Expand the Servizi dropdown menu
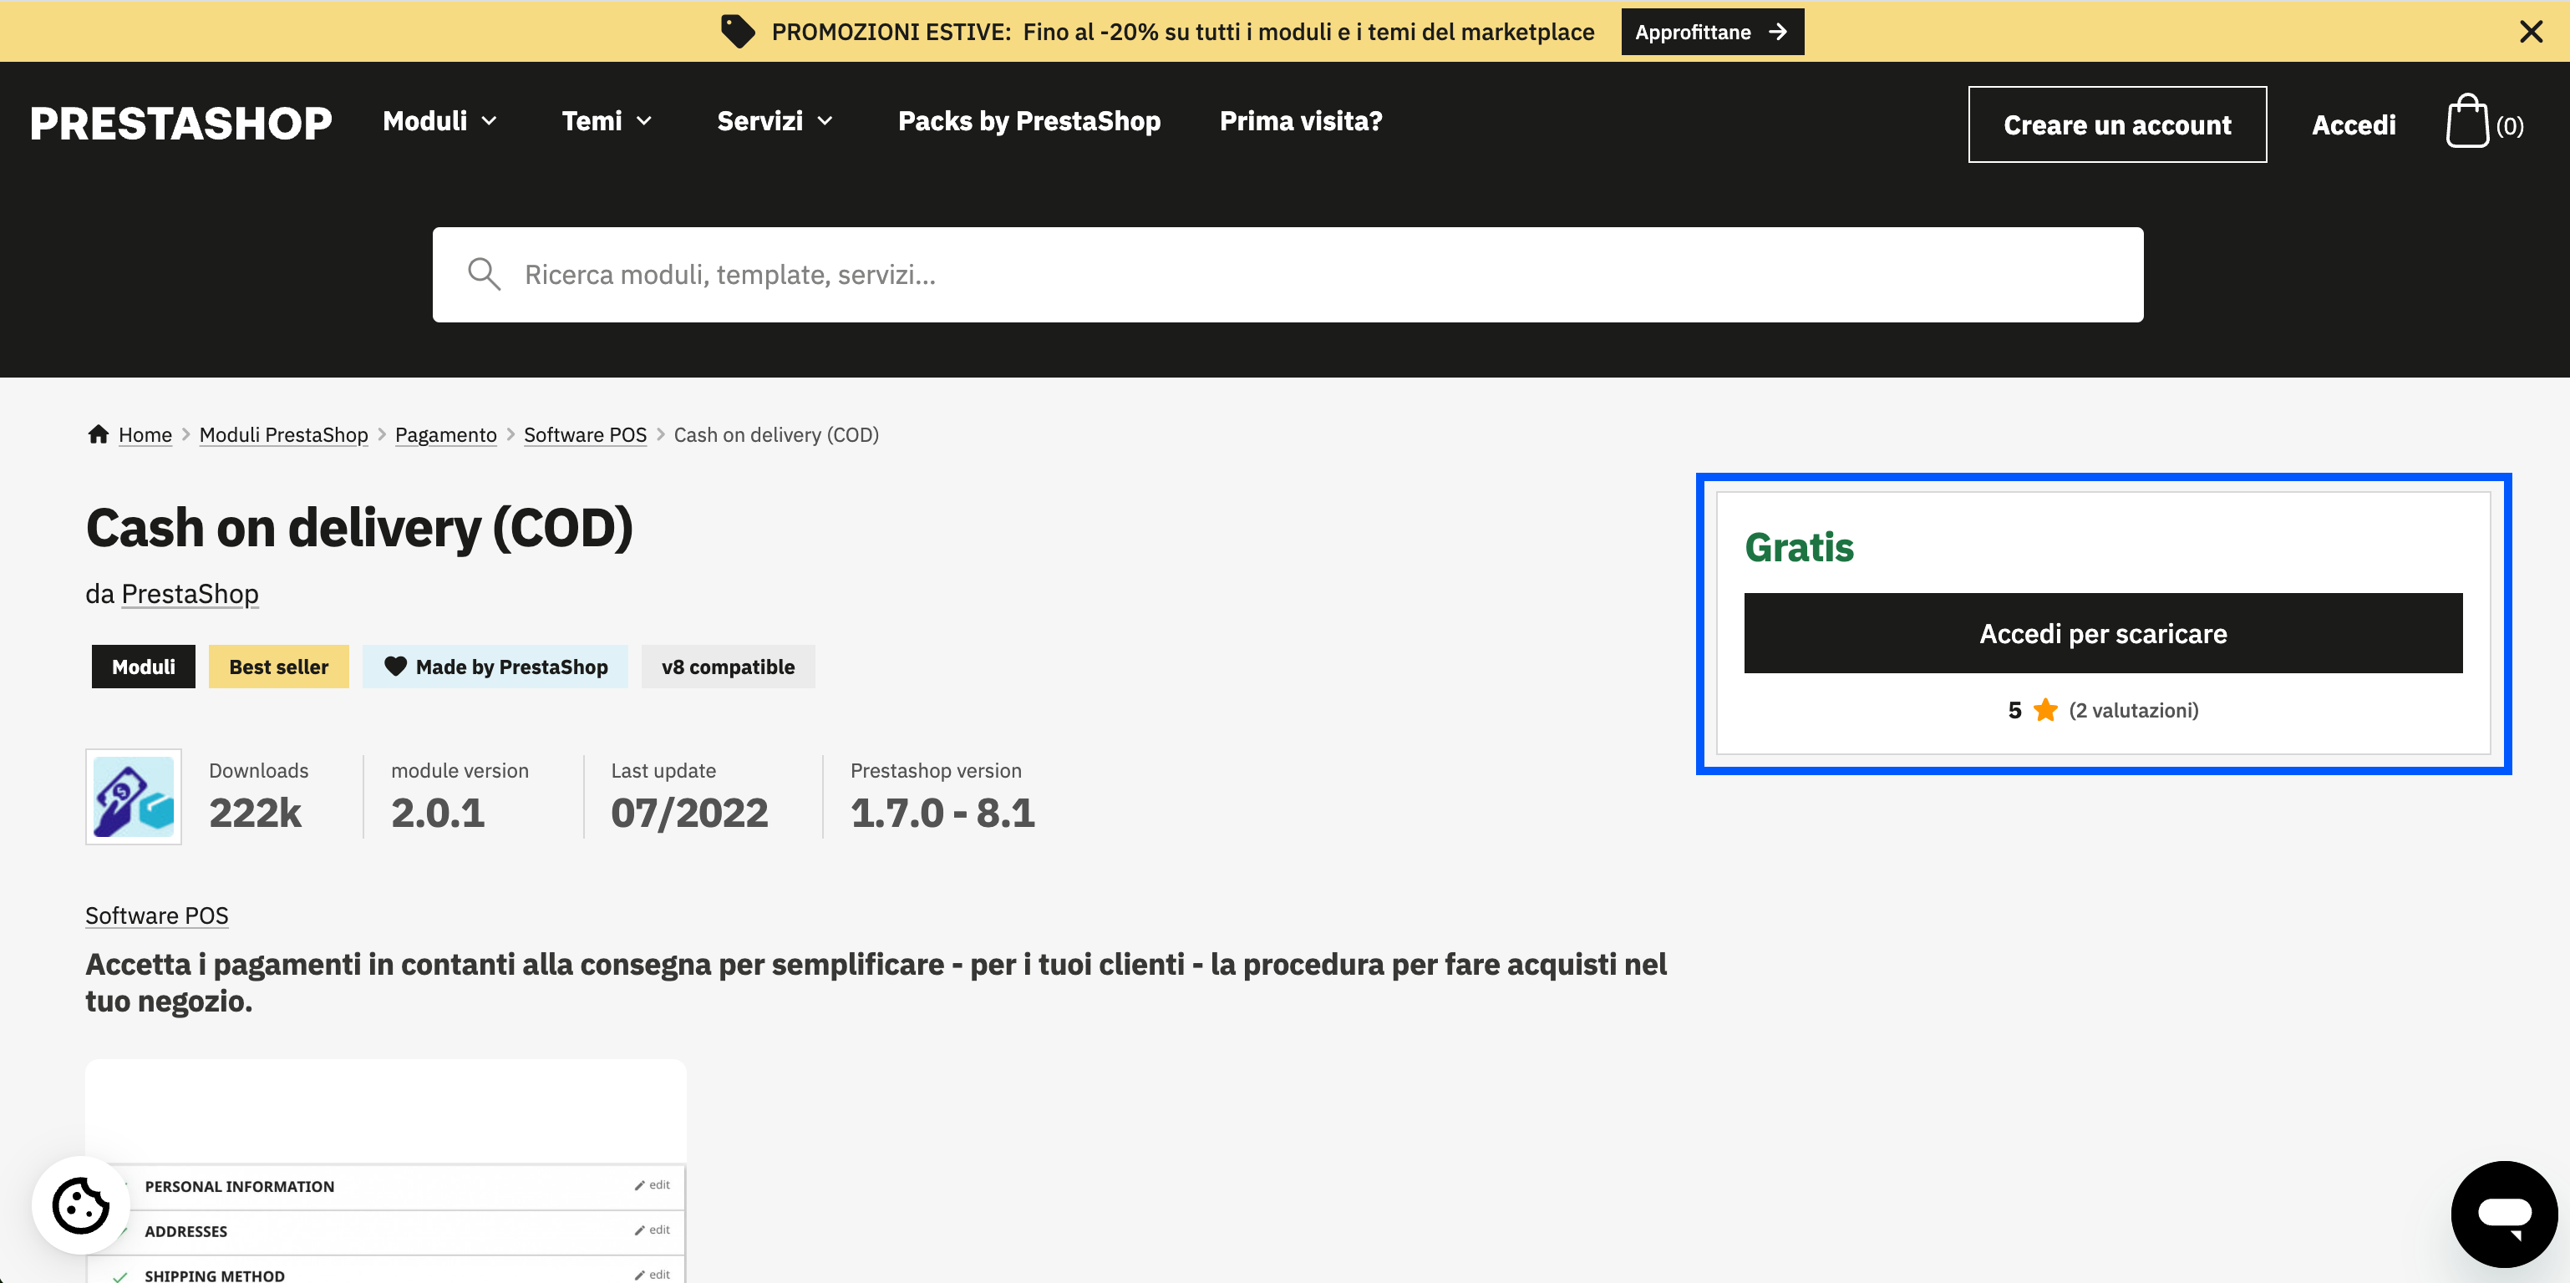The width and height of the screenshot is (2570, 1283). [x=775, y=121]
